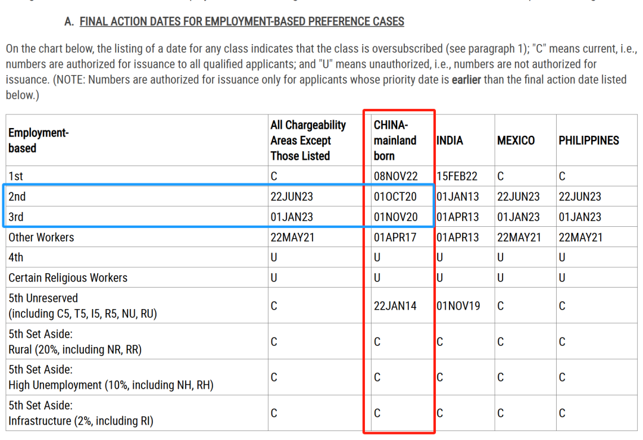Screen dimensions: 643x440
Task: Select India's 2nd preference date 01JAN13
Action: point(457,196)
